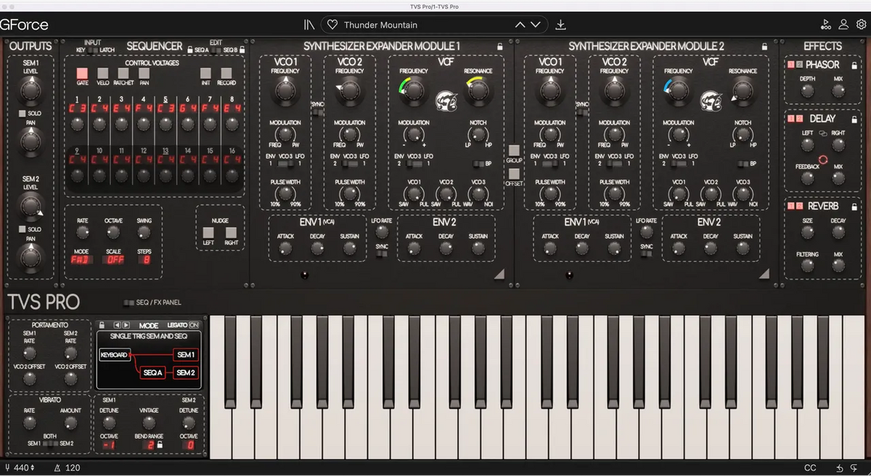The height and width of the screenshot is (476, 871).
Task: Click the Reverb Size knob
Action: (x=807, y=232)
